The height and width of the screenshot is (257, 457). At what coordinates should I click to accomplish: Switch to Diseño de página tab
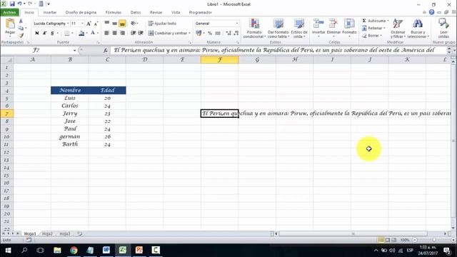(81, 13)
